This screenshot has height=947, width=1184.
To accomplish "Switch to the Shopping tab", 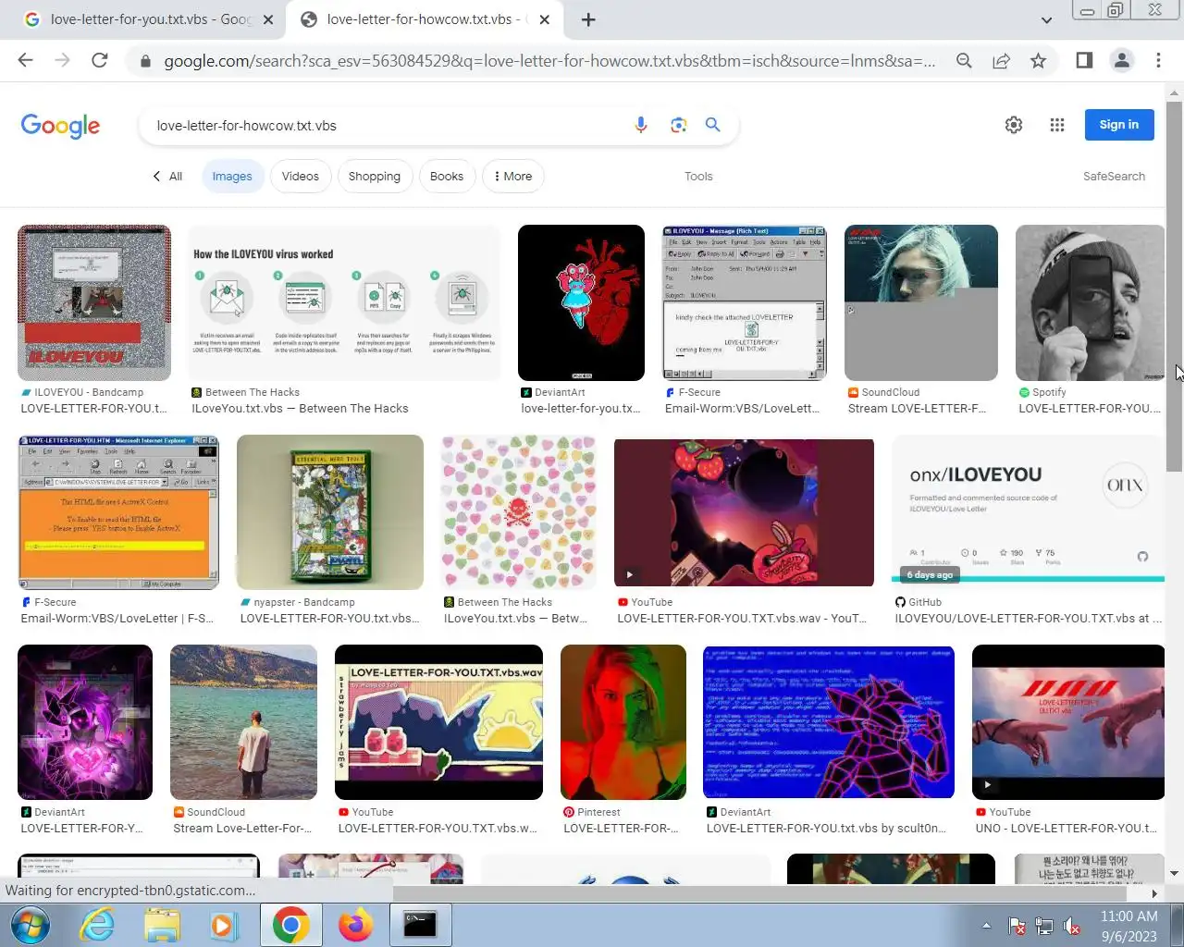I will pos(375,176).
